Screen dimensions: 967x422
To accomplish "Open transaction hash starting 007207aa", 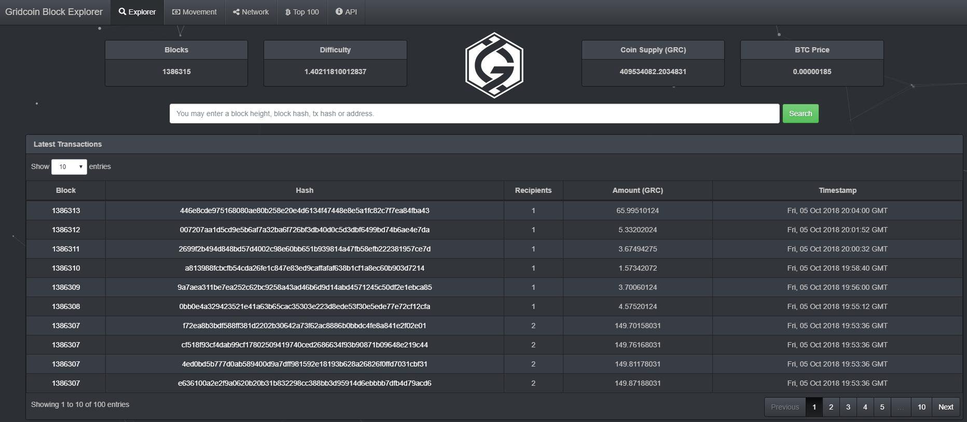I will pyautogui.click(x=305, y=230).
